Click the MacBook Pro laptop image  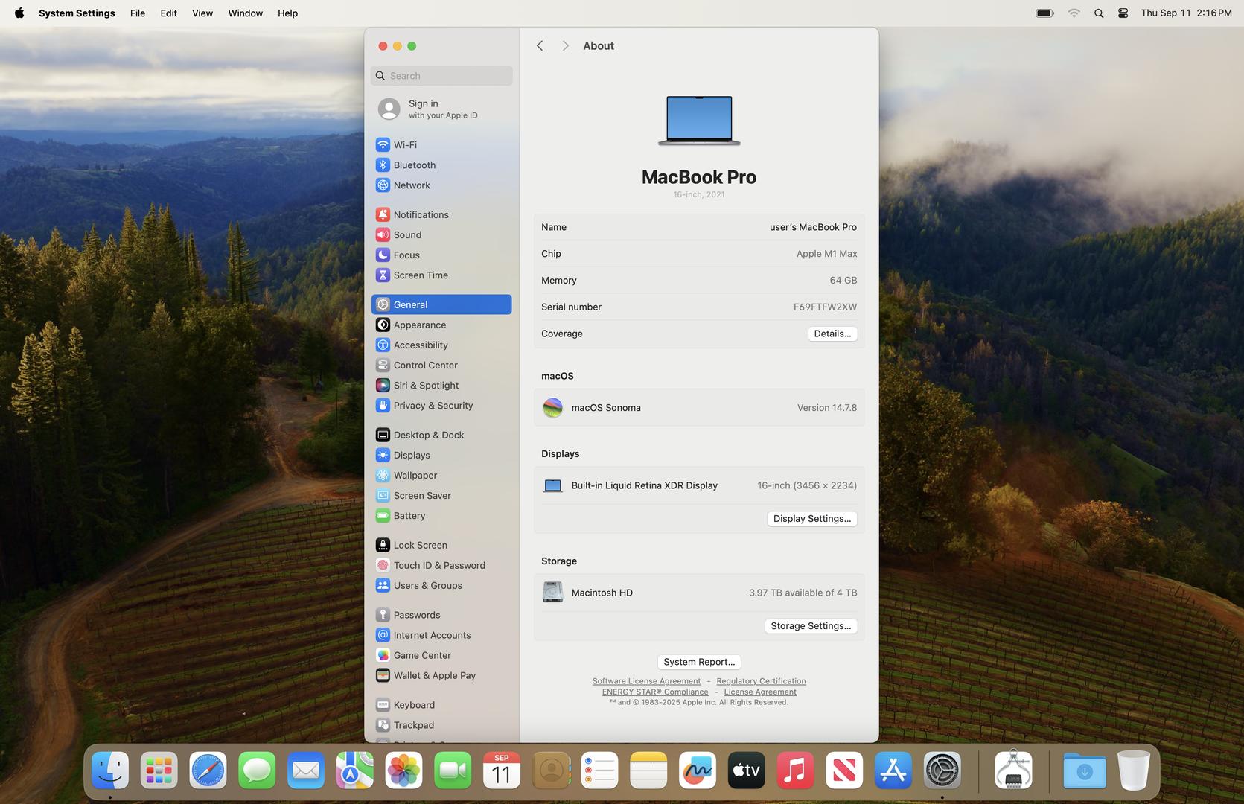(699, 120)
